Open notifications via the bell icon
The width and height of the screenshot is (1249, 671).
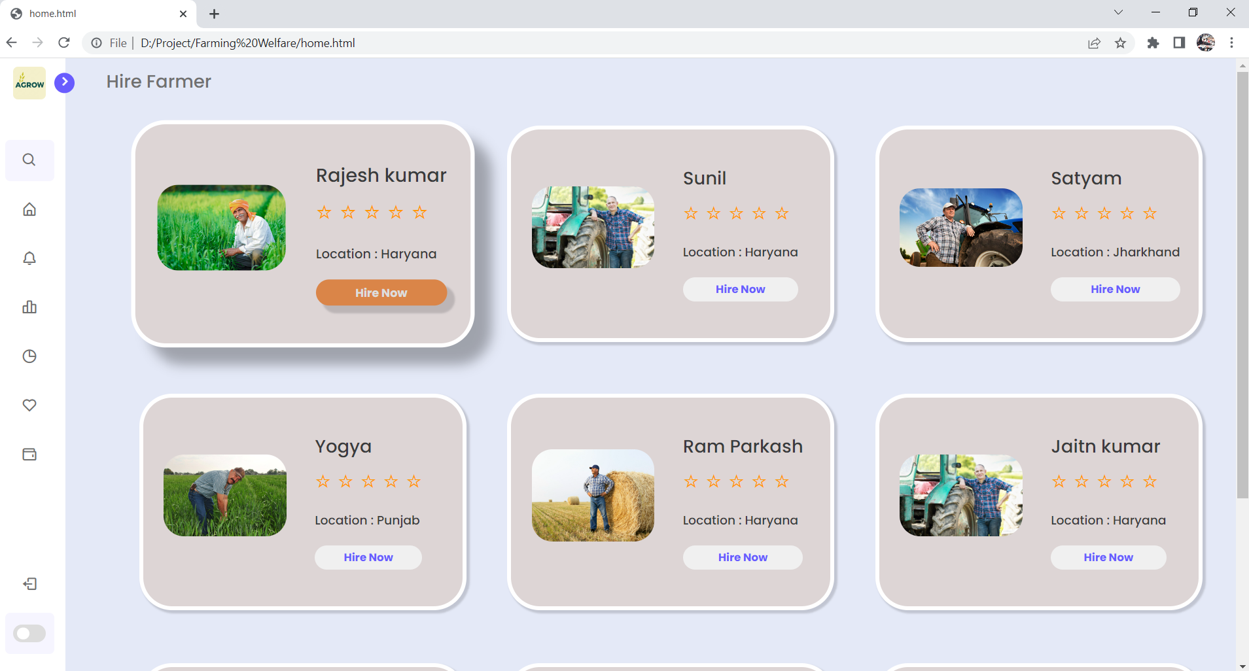pyautogui.click(x=29, y=258)
